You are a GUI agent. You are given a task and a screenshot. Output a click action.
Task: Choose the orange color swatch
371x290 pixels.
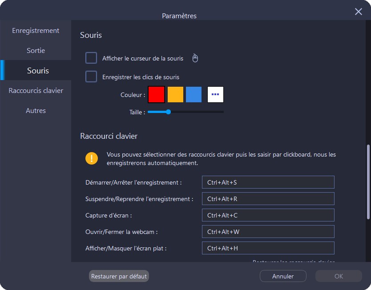pyautogui.click(x=175, y=95)
